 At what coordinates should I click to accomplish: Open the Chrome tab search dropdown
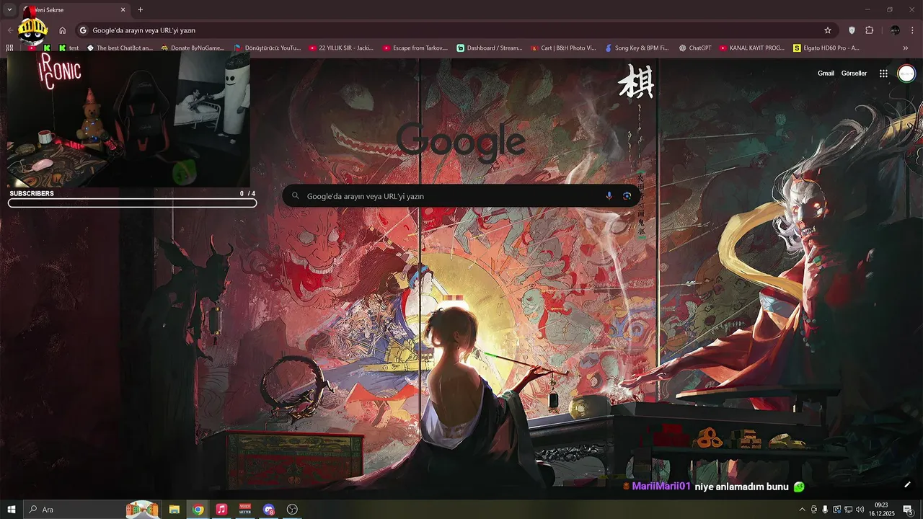[x=9, y=9]
